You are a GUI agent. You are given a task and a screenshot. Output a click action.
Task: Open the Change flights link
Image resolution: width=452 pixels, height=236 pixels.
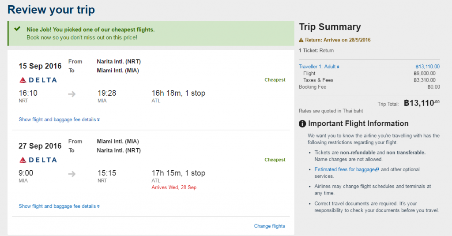point(270,226)
